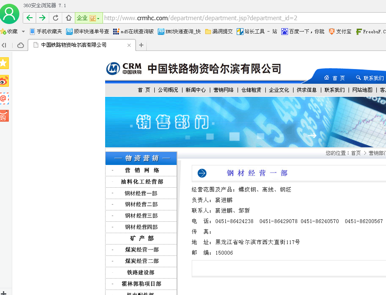The image size is (386, 295).
Task: Expand the favorites dropdown arrow beside 收藏
Action: [x=24, y=32]
